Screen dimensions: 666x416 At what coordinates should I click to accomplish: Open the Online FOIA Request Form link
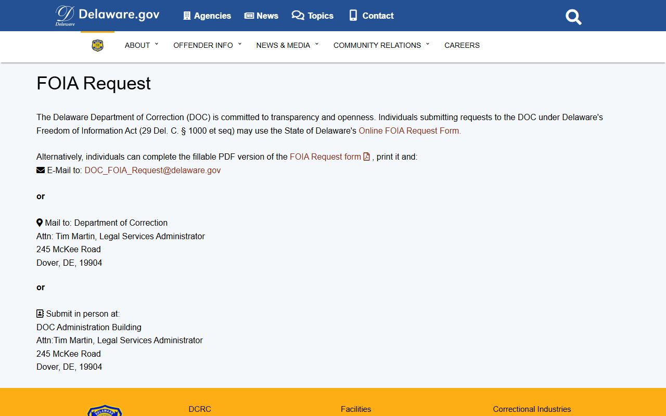pos(410,131)
